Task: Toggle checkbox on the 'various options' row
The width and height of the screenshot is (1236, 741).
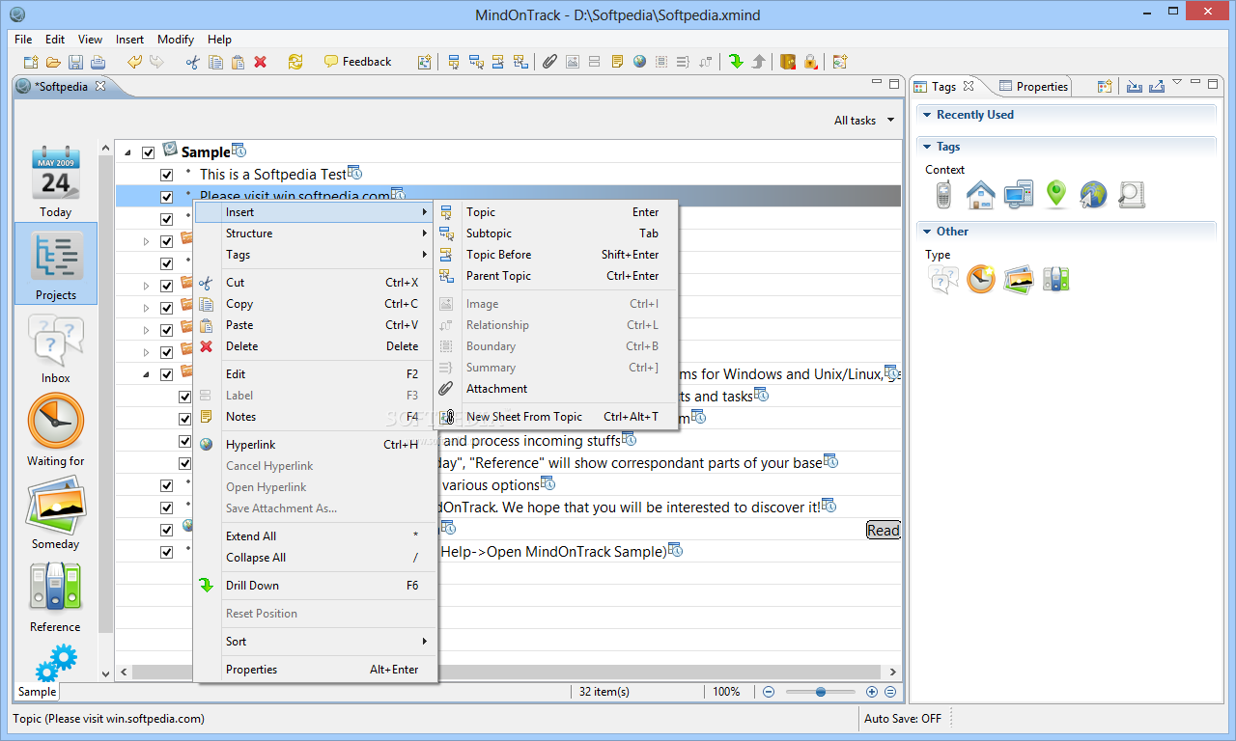Action: (x=167, y=485)
